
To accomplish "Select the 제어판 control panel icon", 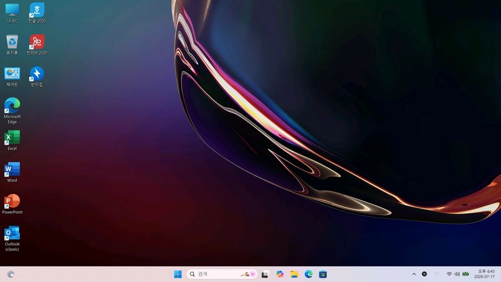I will (x=12, y=77).
